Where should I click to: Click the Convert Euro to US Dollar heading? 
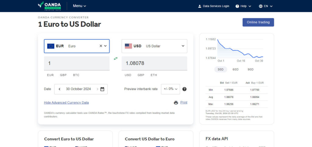(69, 139)
